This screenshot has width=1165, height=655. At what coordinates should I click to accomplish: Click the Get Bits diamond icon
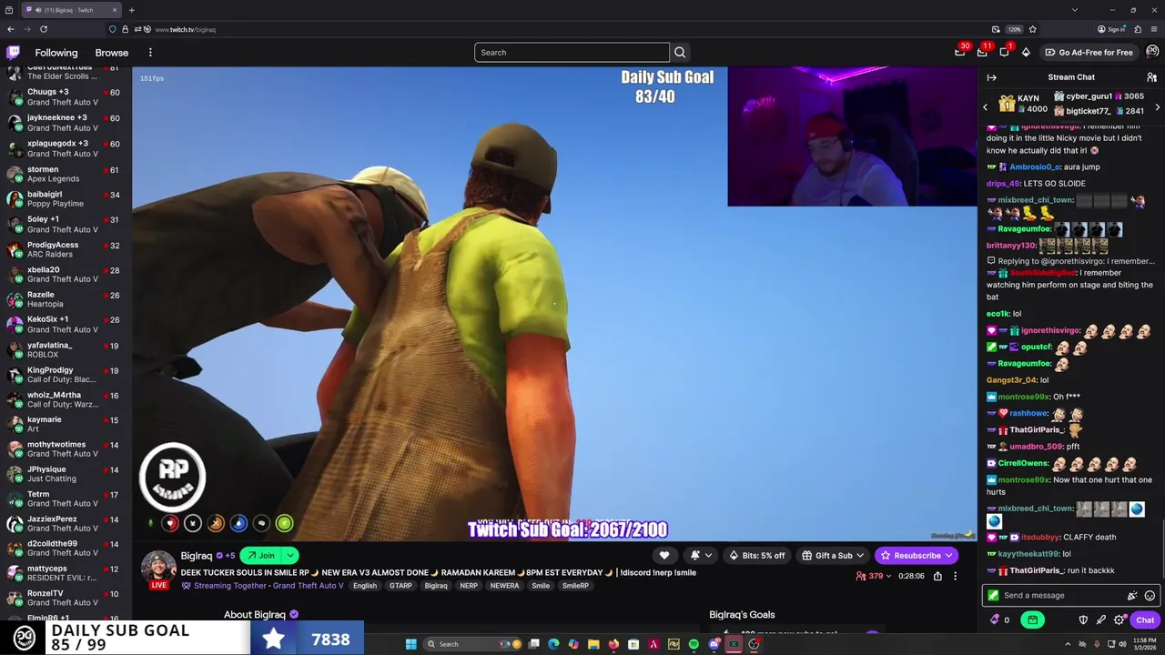[x=1026, y=52]
